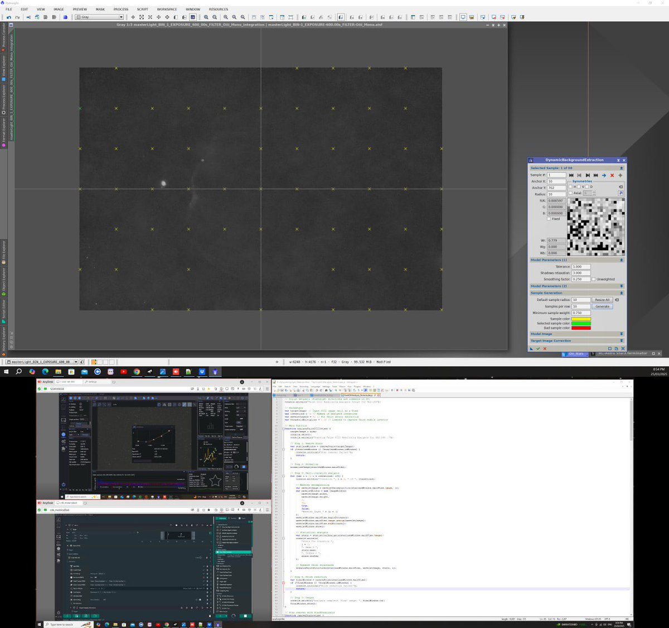Click the yellow Sample color swatch

(x=581, y=319)
